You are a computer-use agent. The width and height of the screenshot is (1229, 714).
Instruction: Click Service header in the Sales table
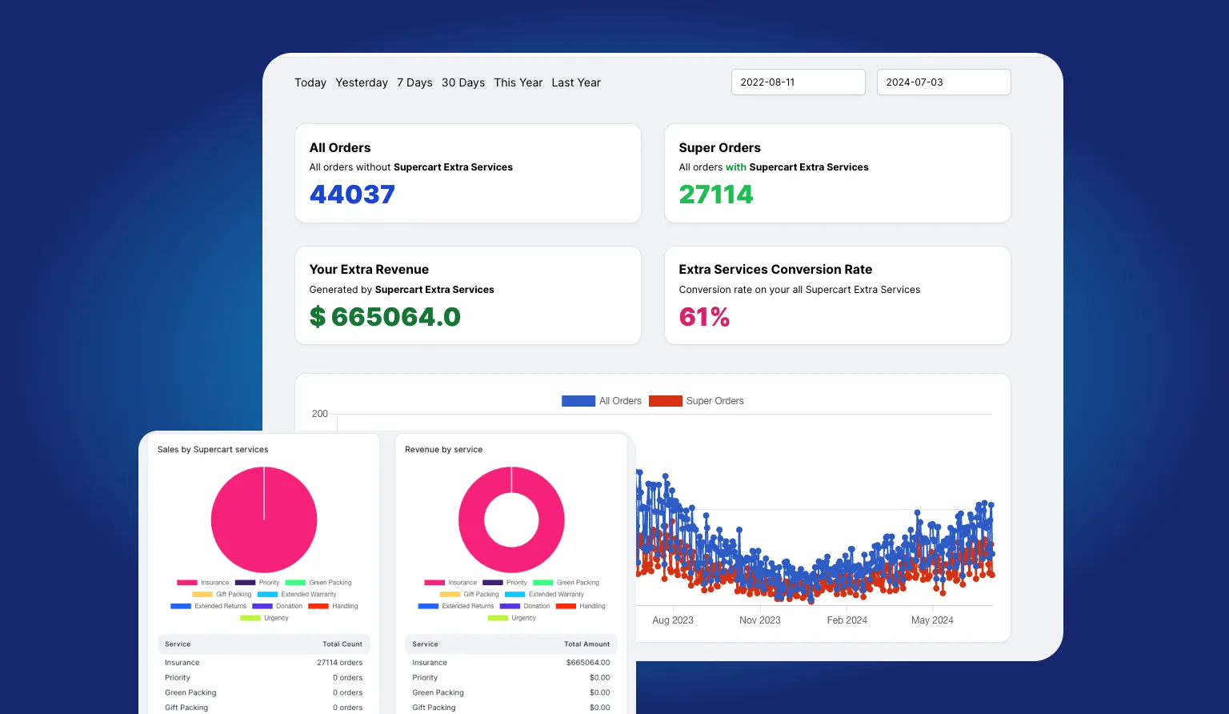(178, 644)
